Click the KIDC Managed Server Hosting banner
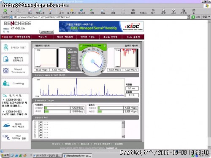 pyautogui.click(x=101, y=27)
